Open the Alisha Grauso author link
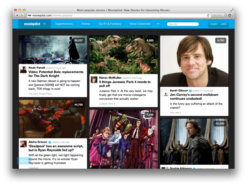This screenshot has height=186, width=247. (x=38, y=142)
